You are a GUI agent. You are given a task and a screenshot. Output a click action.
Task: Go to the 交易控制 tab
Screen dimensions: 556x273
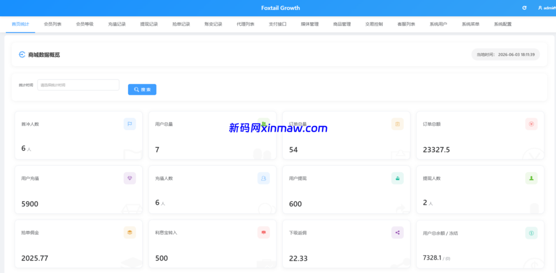point(374,24)
